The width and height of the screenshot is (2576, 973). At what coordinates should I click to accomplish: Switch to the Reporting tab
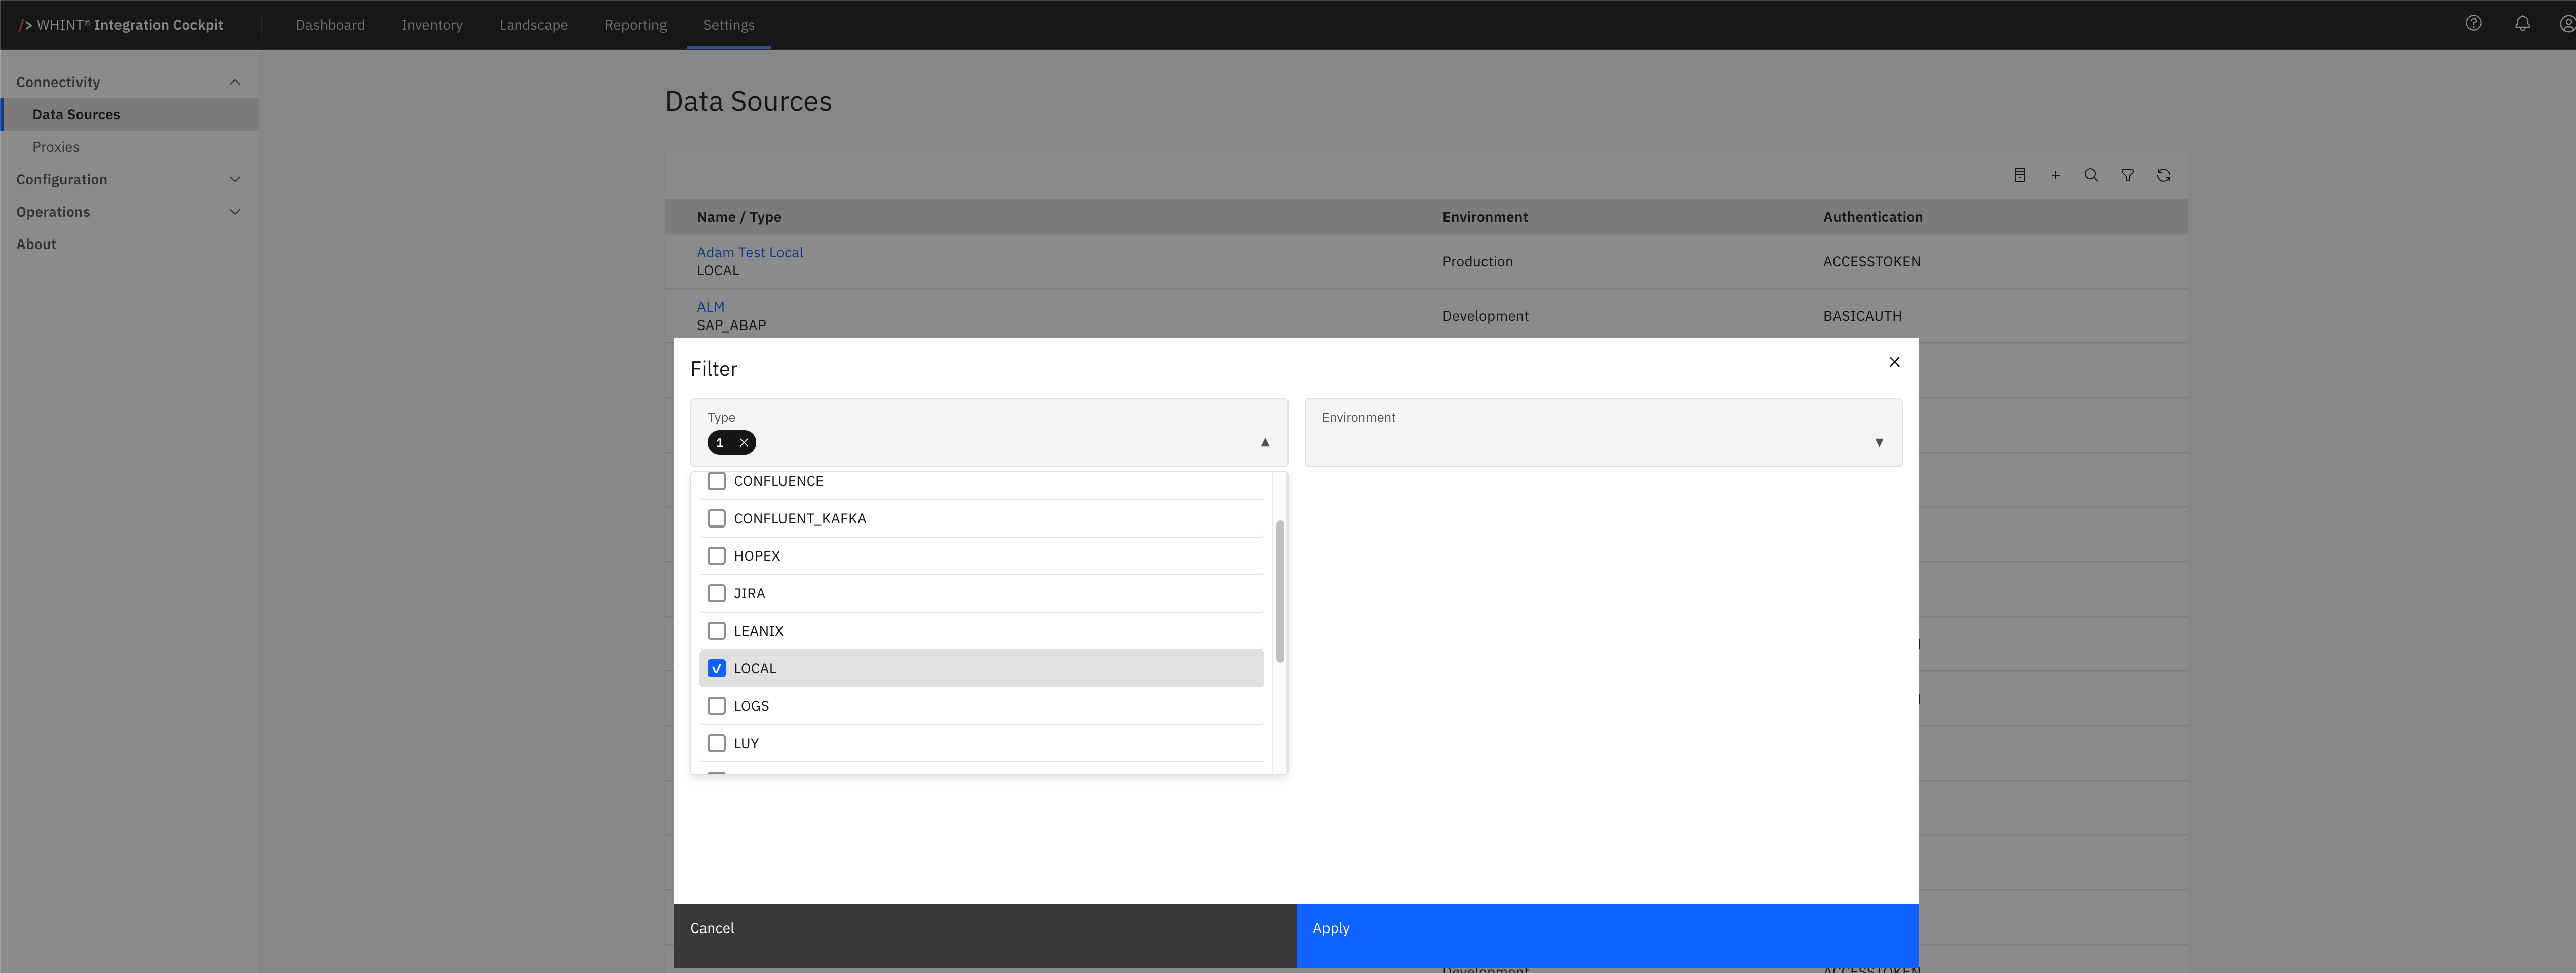pos(635,25)
